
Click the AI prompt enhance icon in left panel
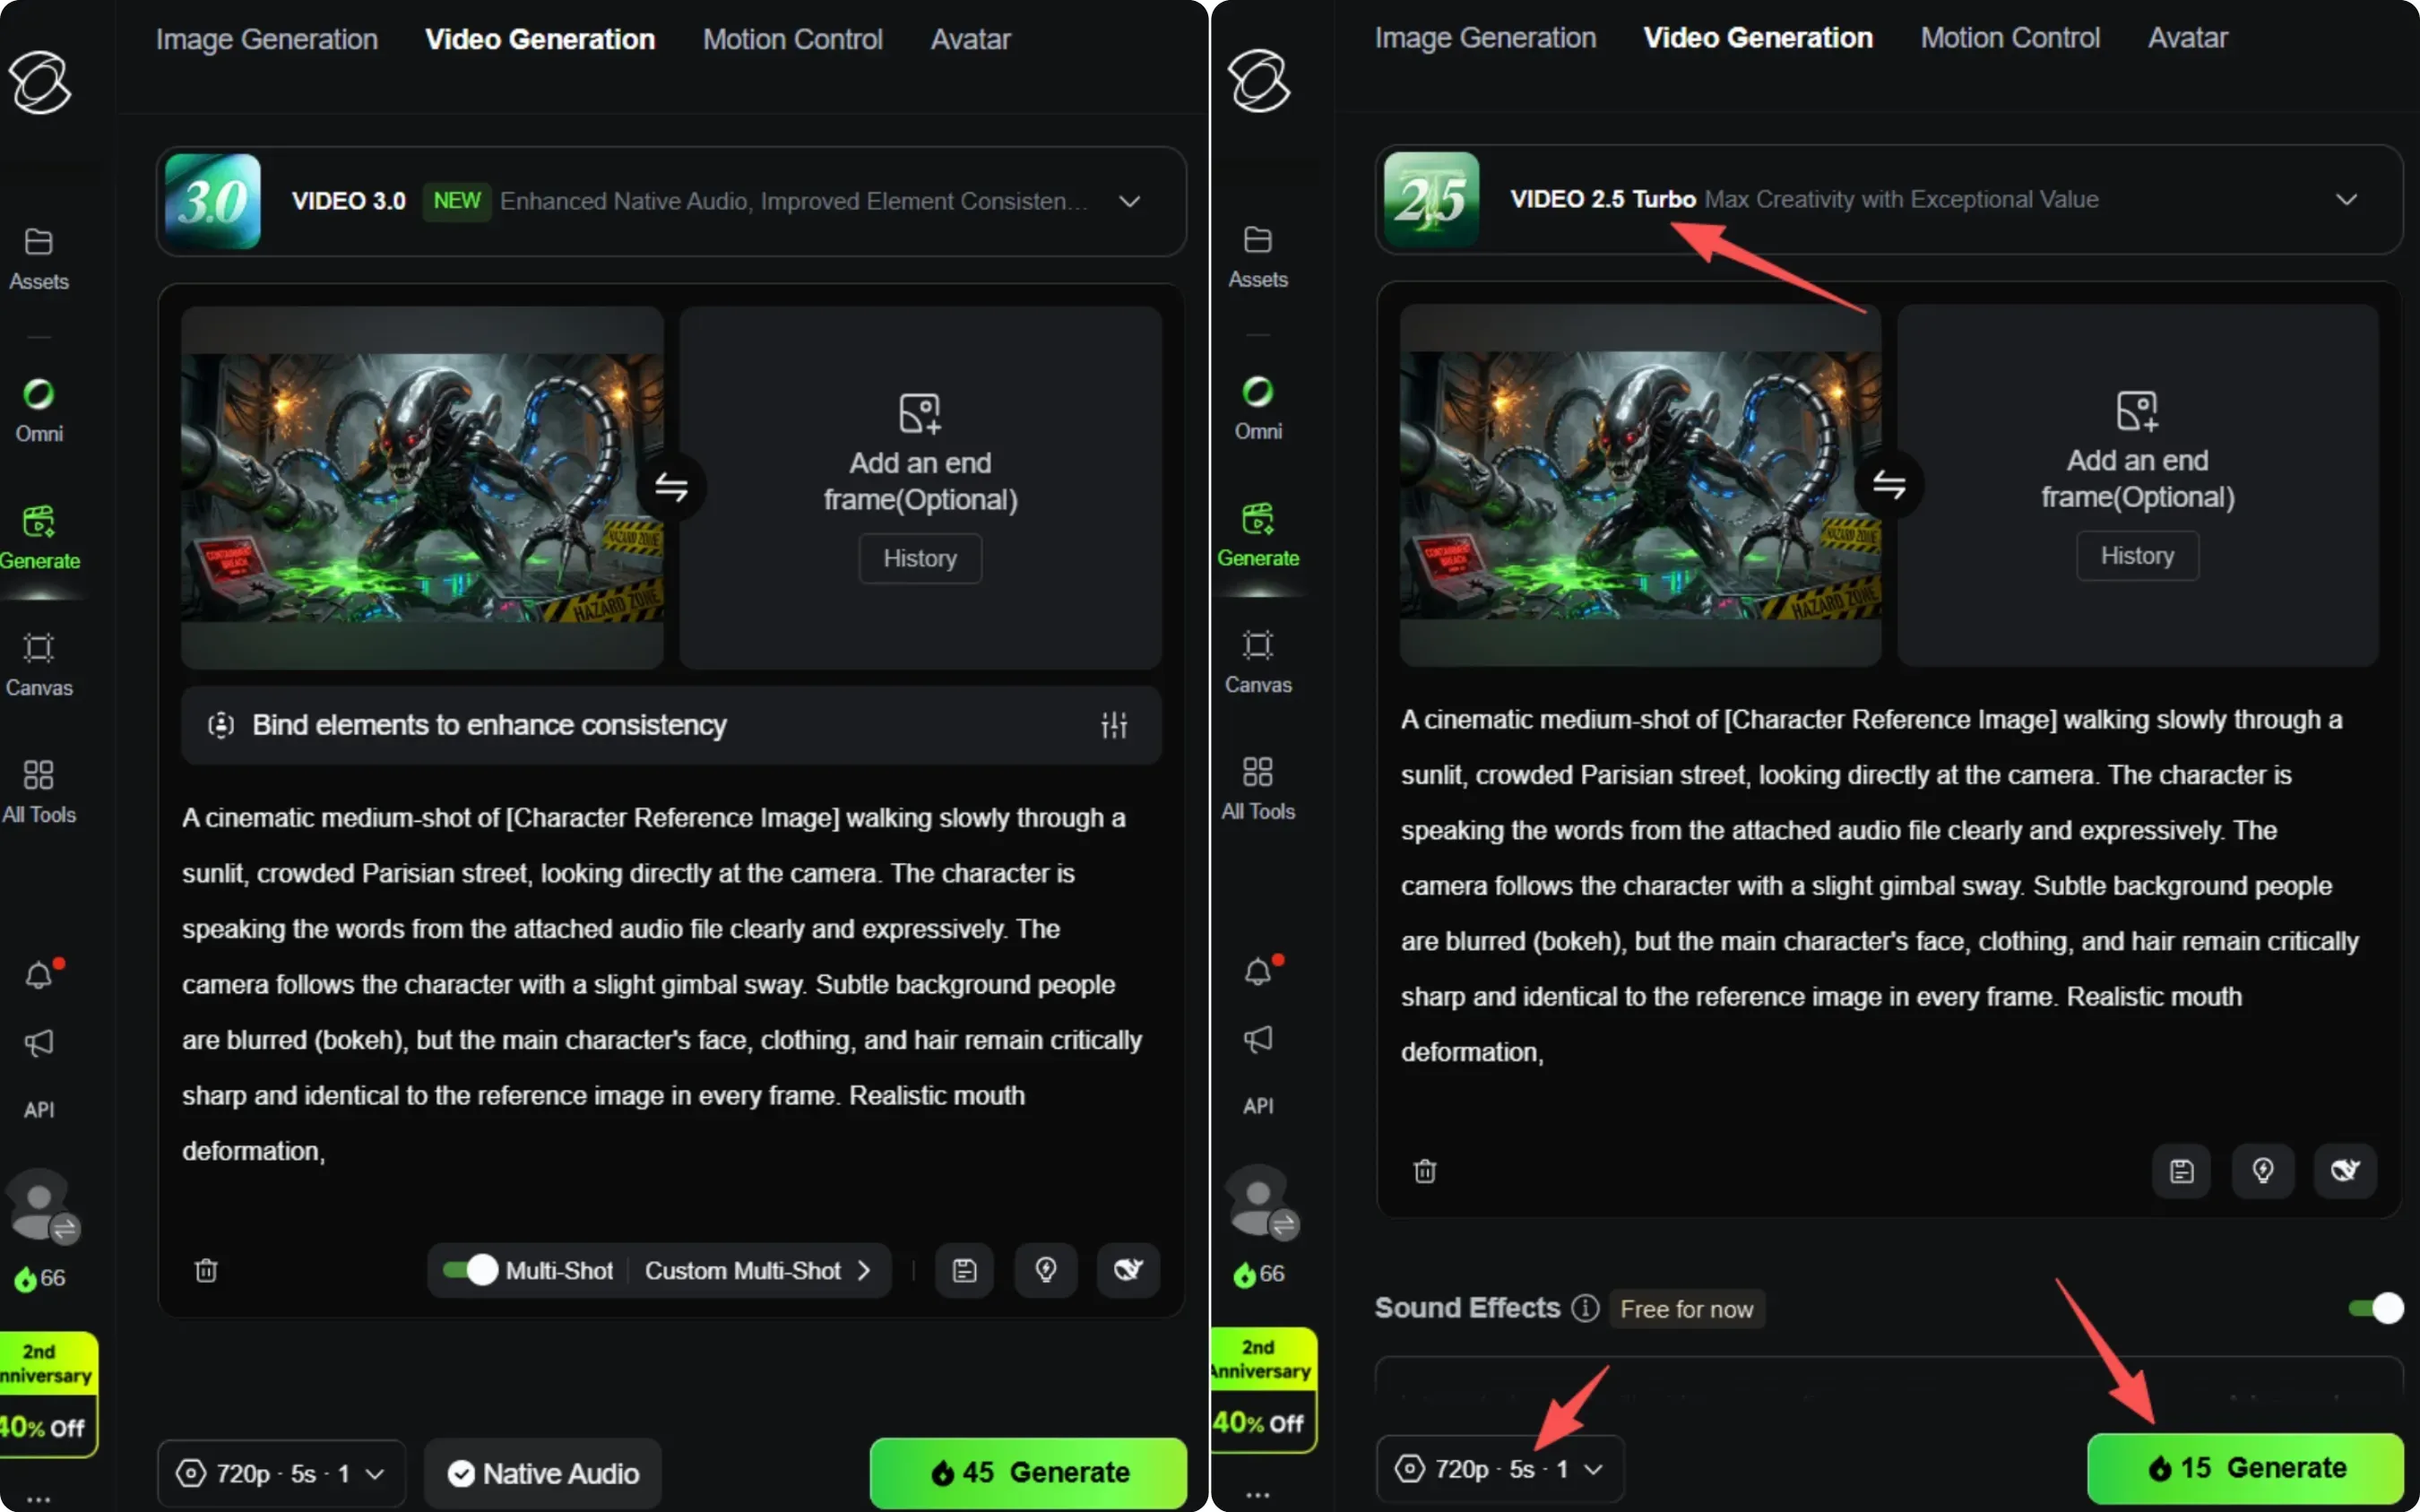click(x=1128, y=1270)
